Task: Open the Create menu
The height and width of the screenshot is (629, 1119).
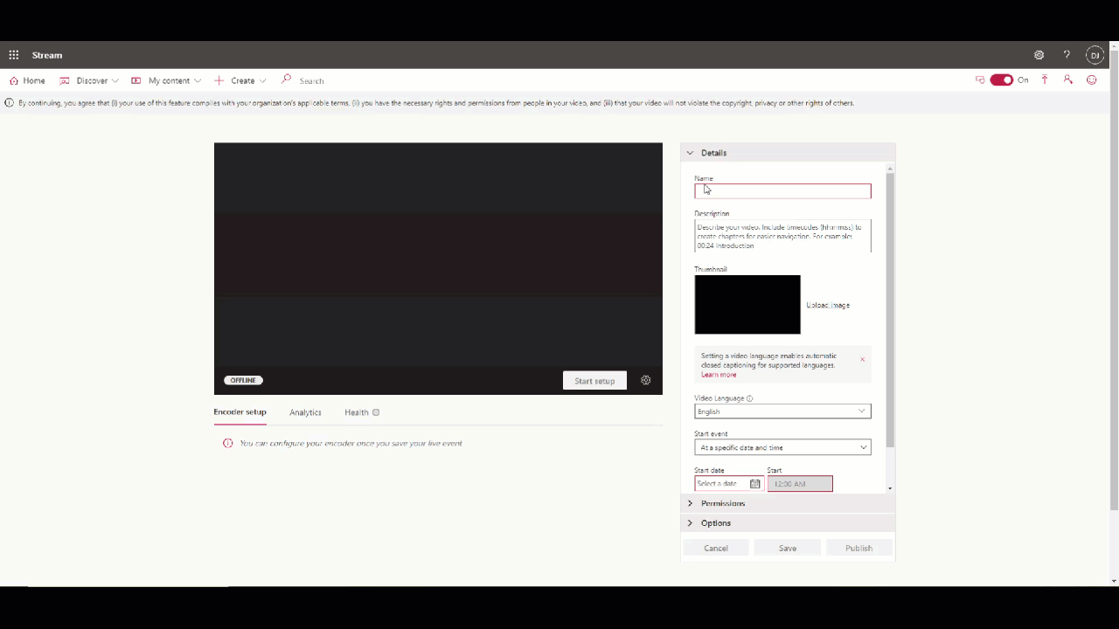Action: tap(240, 80)
